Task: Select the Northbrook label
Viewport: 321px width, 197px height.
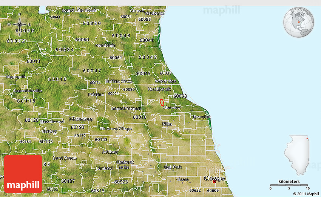Action: point(159,89)
